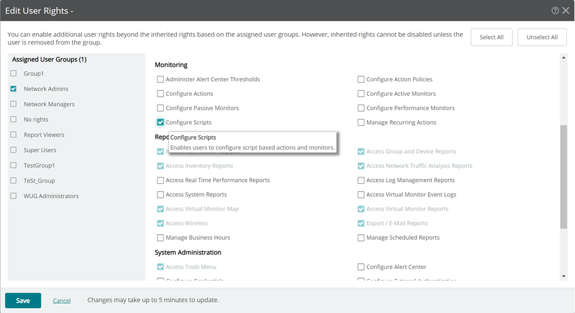This screenshot has height=313, width=575.
Task: Click the Unselect All button
Action: coord(542,37)
